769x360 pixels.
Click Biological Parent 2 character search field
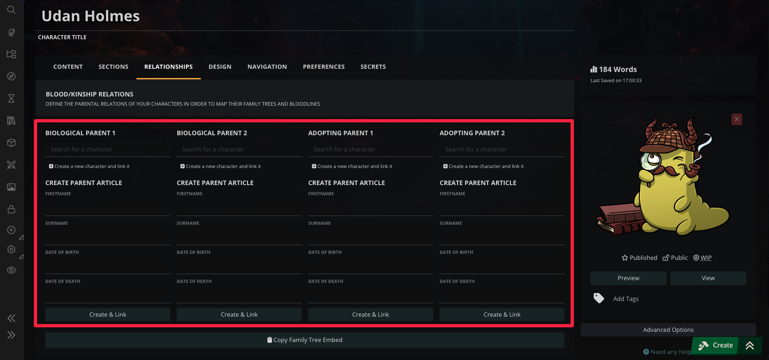coord(239,149)
